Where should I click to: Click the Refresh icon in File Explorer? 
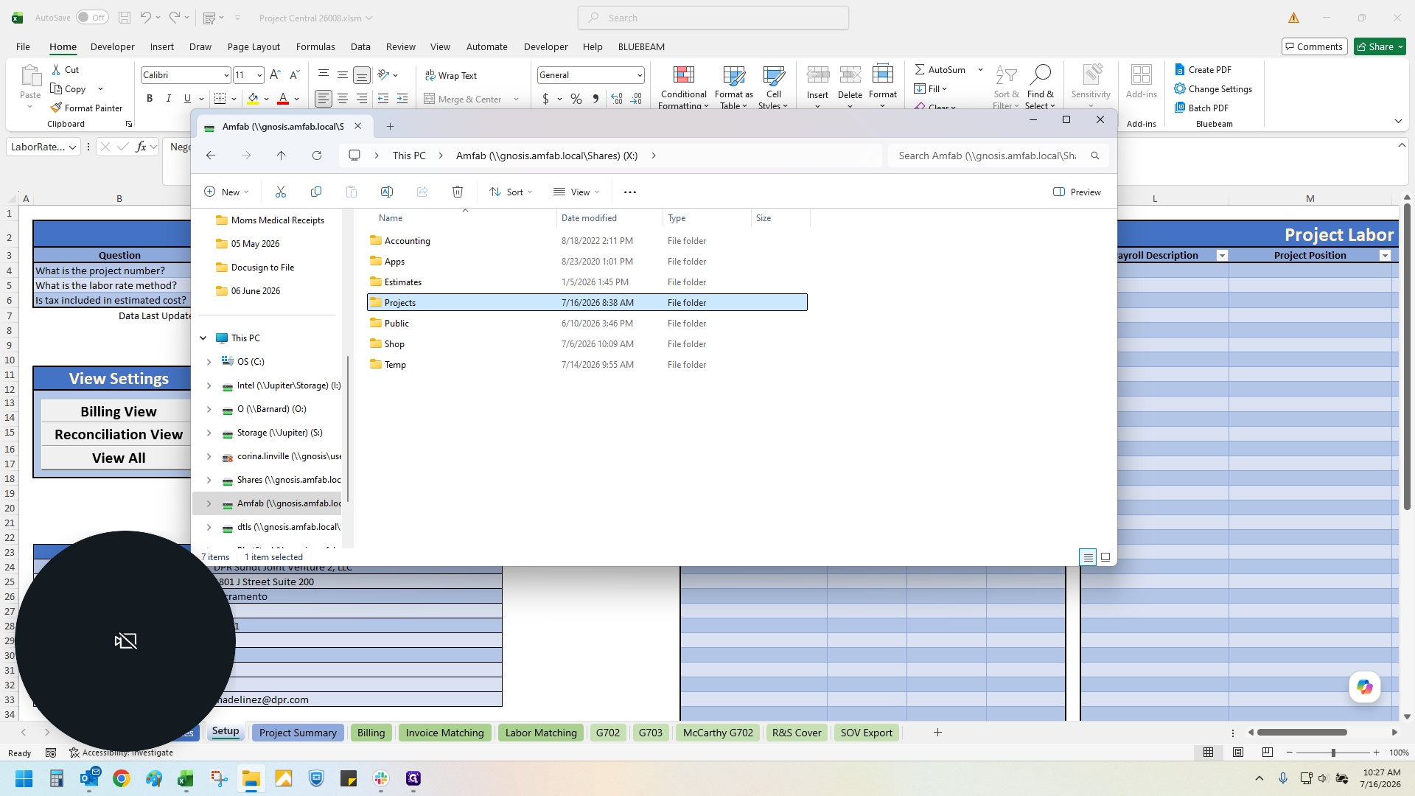point(317,156)
